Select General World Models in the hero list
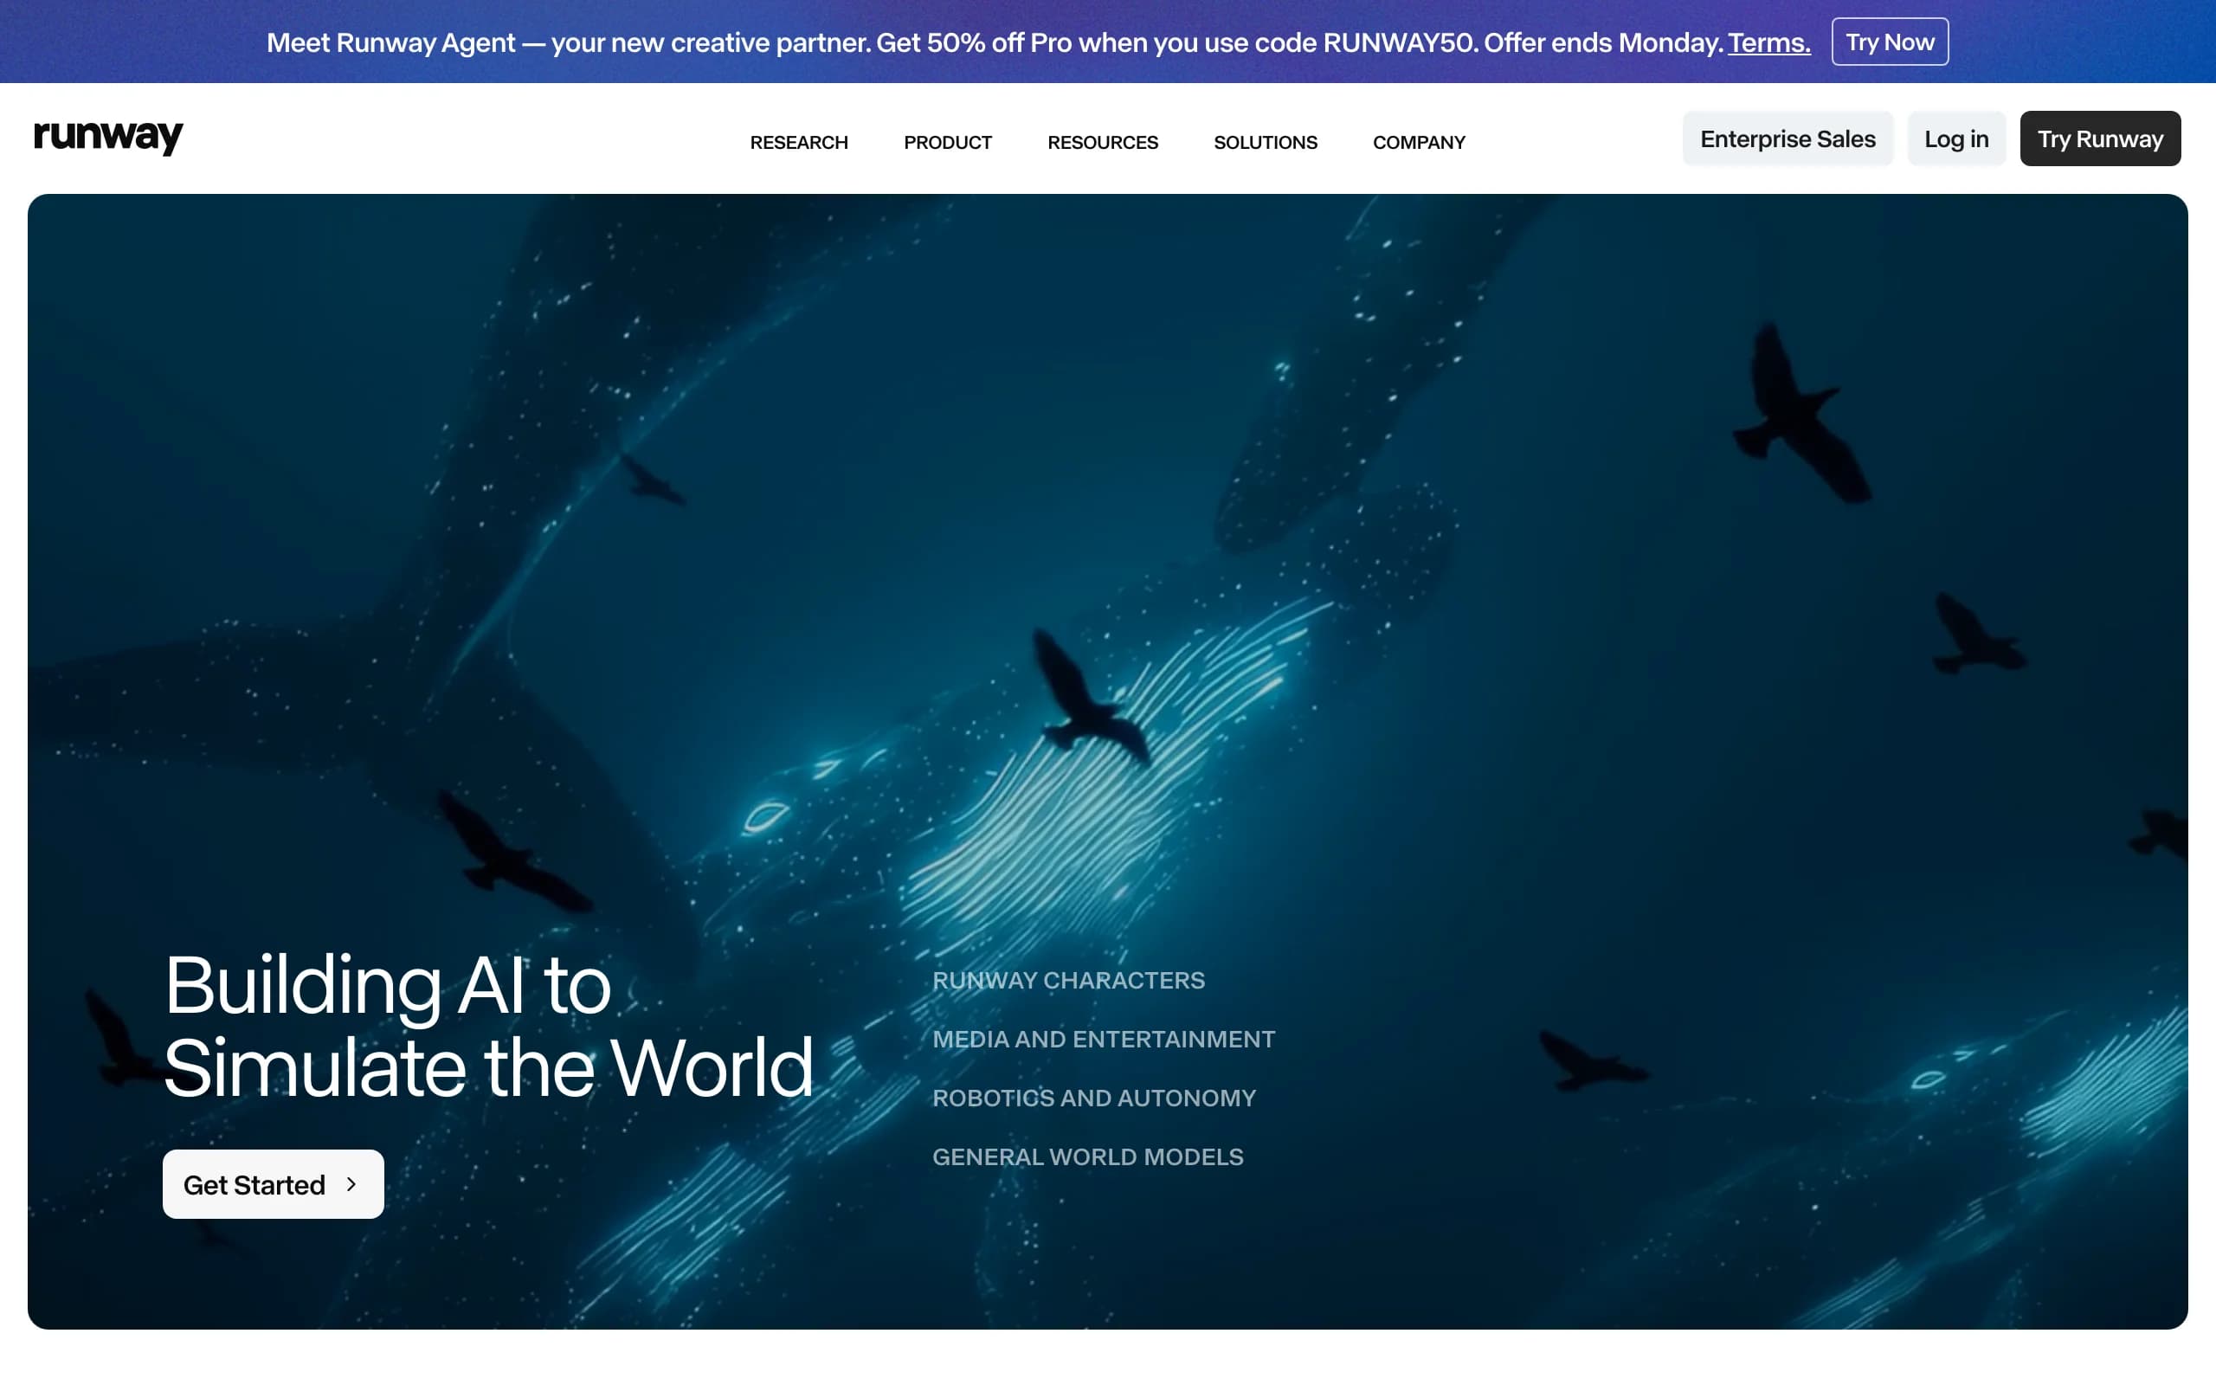 tap(1088, 1157)
